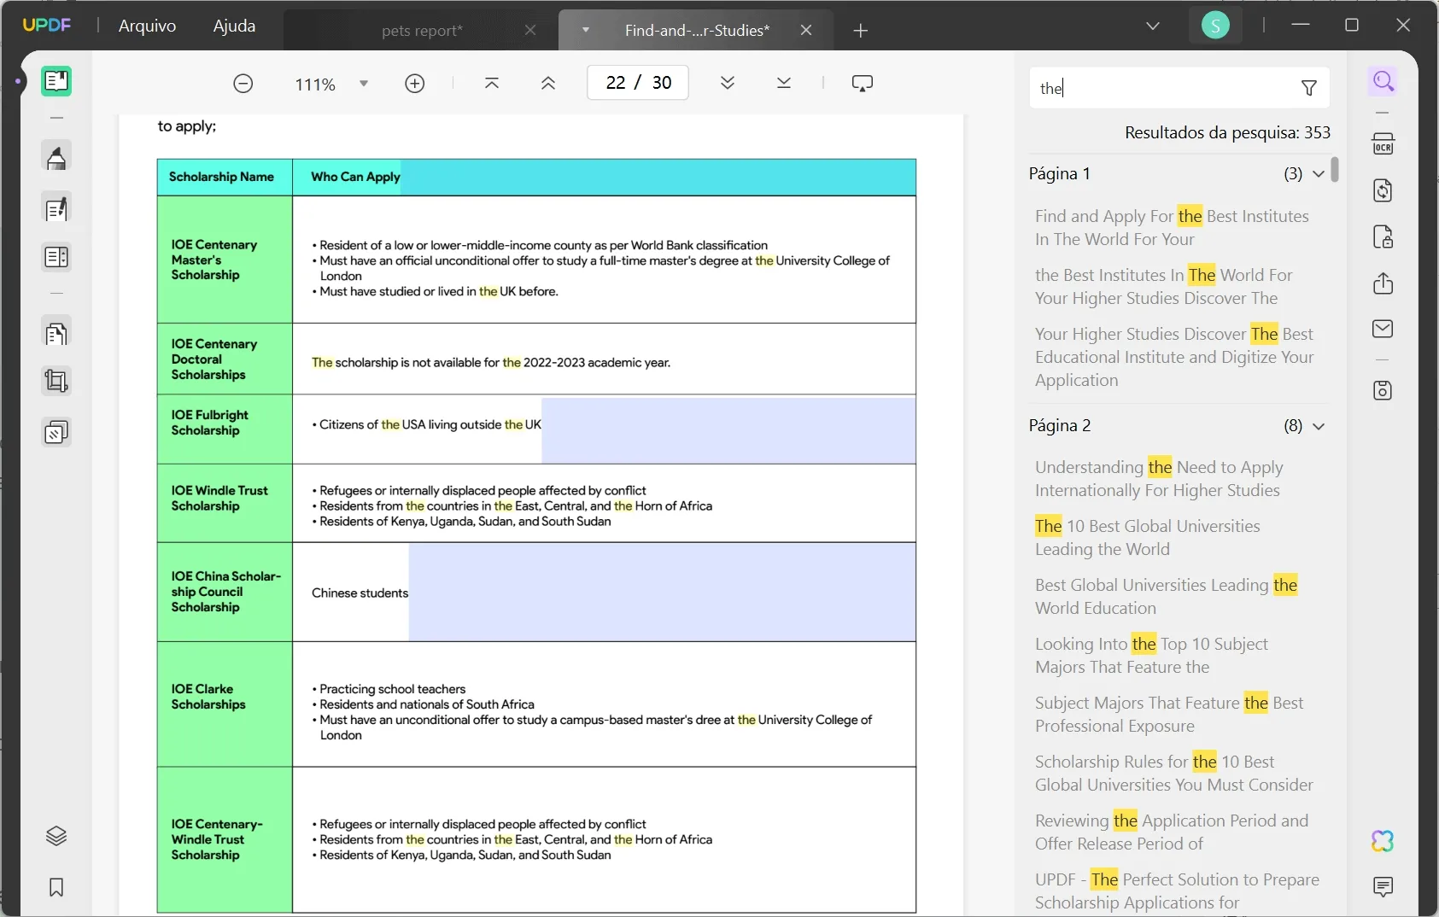
Task: Open result 'Understanding the Need to Apply'
Action: click(1159, 479)
